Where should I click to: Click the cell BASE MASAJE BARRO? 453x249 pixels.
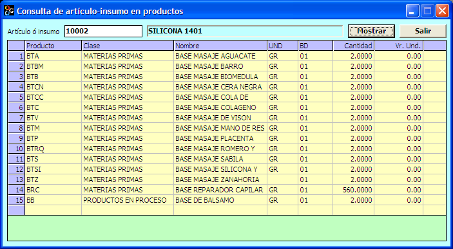(220, 66)
